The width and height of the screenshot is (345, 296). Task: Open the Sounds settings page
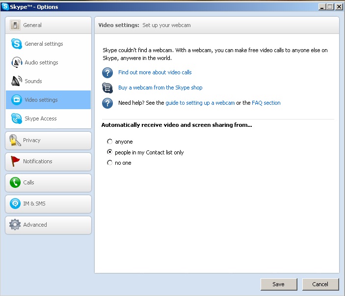pyautogui.click(x=48, y=81)
